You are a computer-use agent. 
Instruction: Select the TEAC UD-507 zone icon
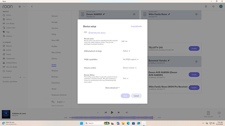[208, 113]
